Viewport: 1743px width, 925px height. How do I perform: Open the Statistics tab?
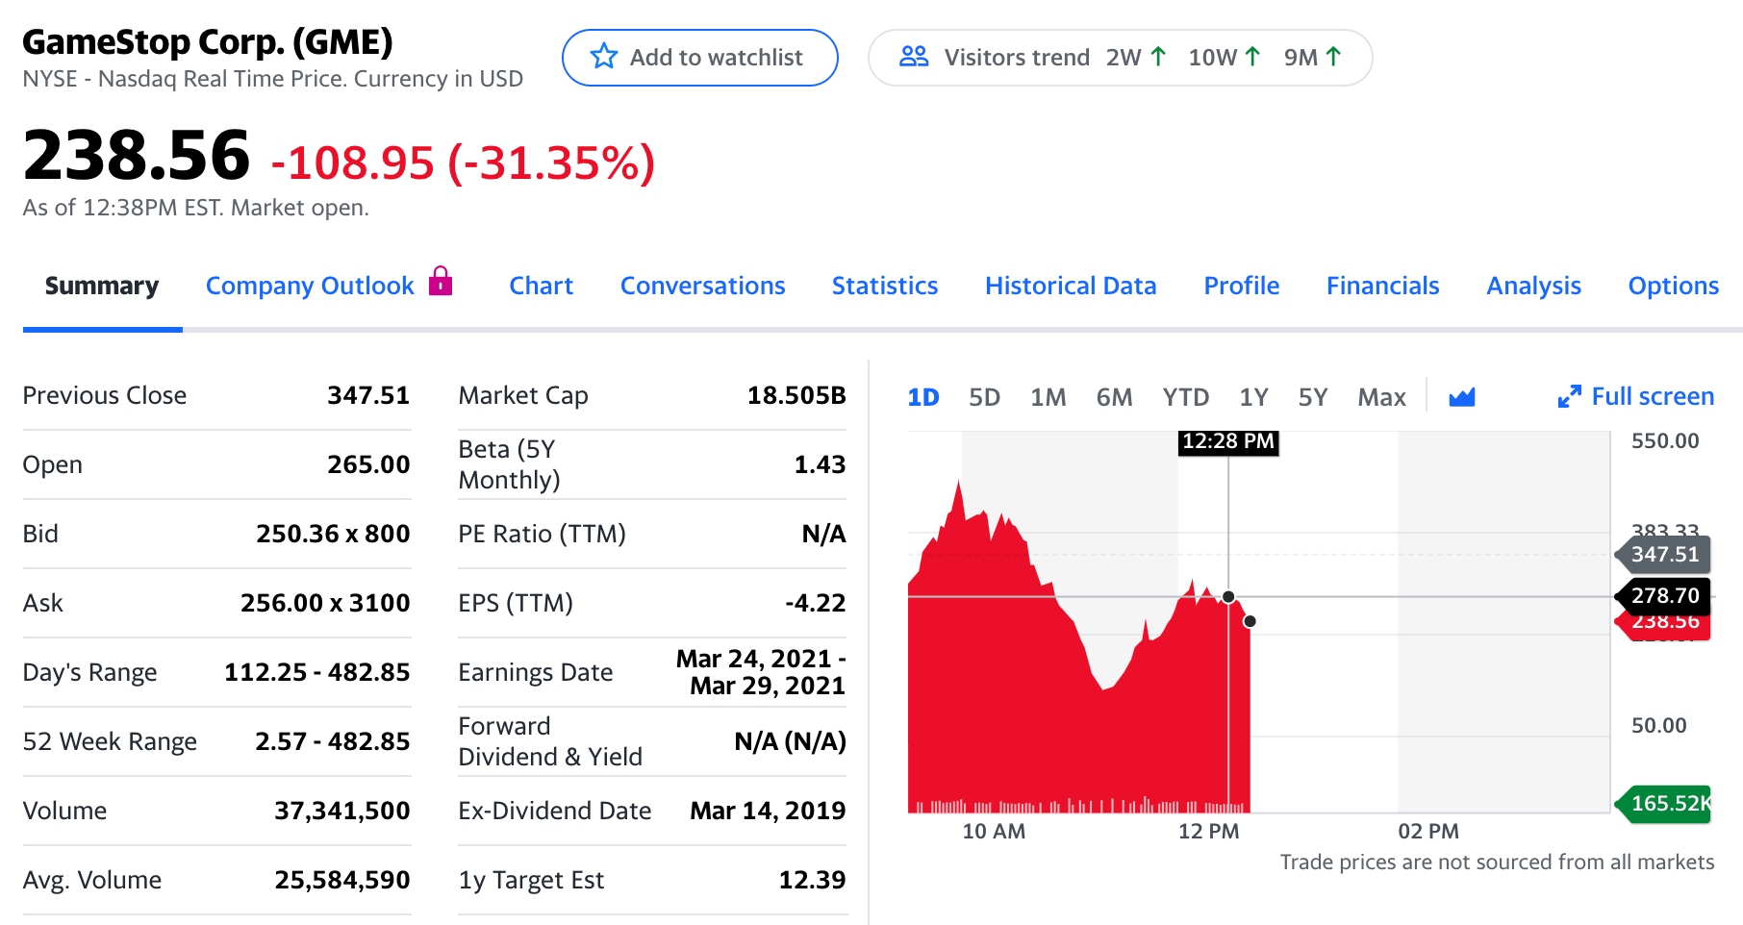[x=884, y=286]
